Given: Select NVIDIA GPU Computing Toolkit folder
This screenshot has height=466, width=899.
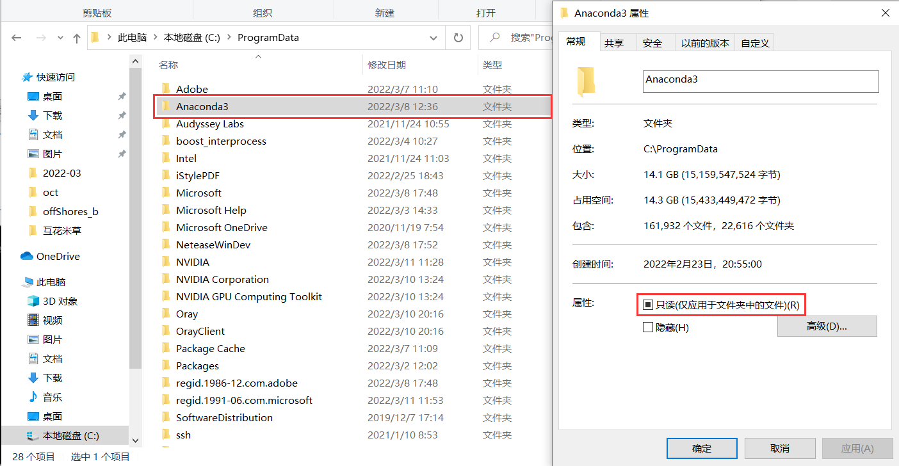Looking at the screenshot, I should tap(249, 296).
